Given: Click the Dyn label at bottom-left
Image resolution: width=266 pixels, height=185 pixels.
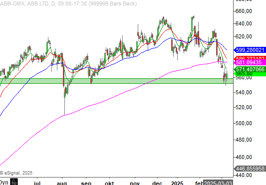Looking at the screenshot, I should click(4, 183).
